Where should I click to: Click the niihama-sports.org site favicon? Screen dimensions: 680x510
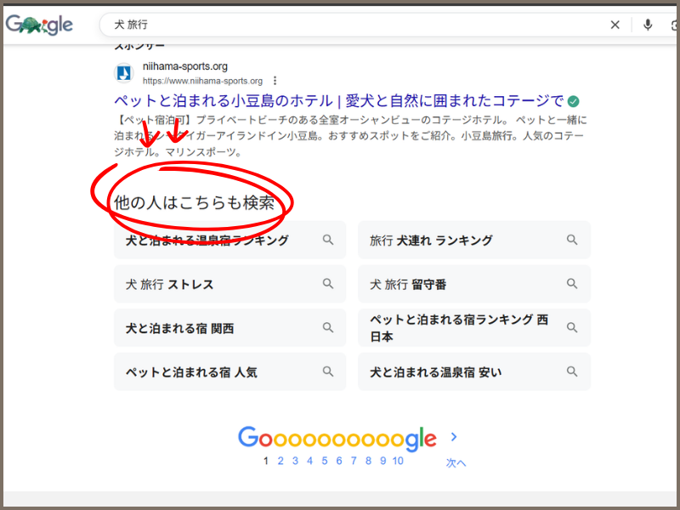124,73
